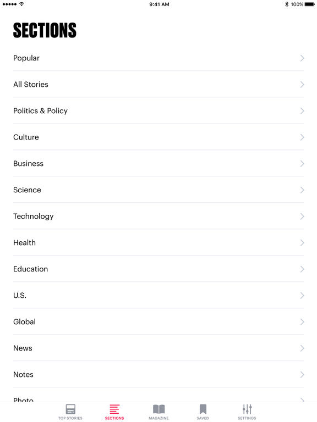Viewport: 317px width, 422px height.
Task: Open the partially visible Photo section
Action: [x=158, y=395]
